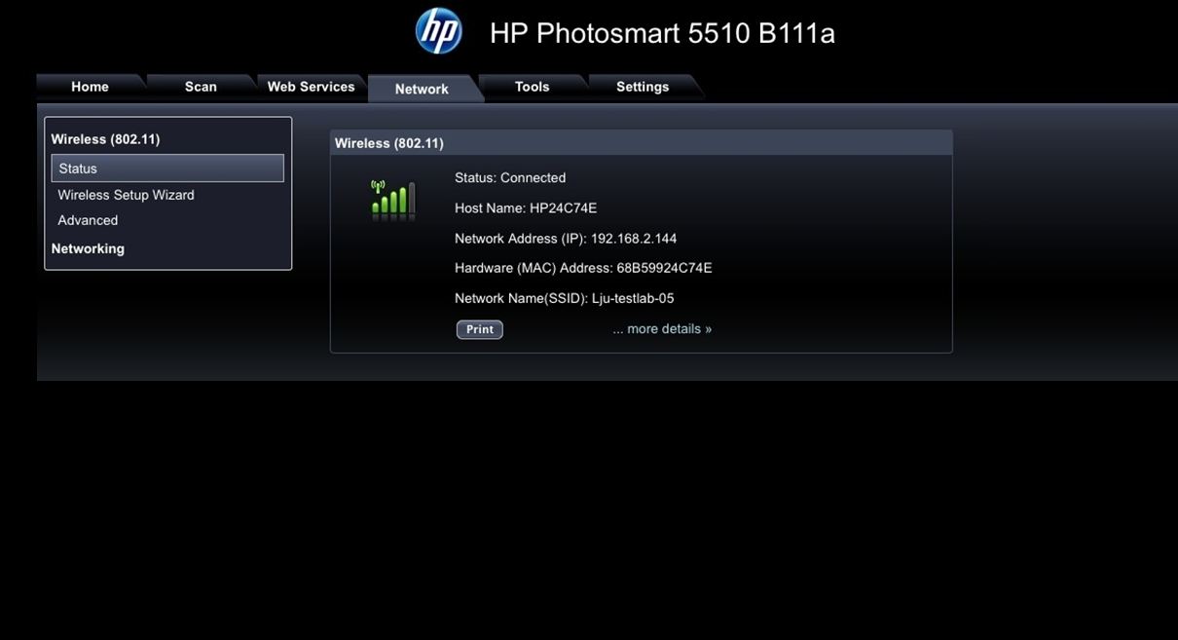This screenshot has width=1178, height=640.
Task: Click the Wireless (802.11) sidebar heading
Action: (105, 139)
